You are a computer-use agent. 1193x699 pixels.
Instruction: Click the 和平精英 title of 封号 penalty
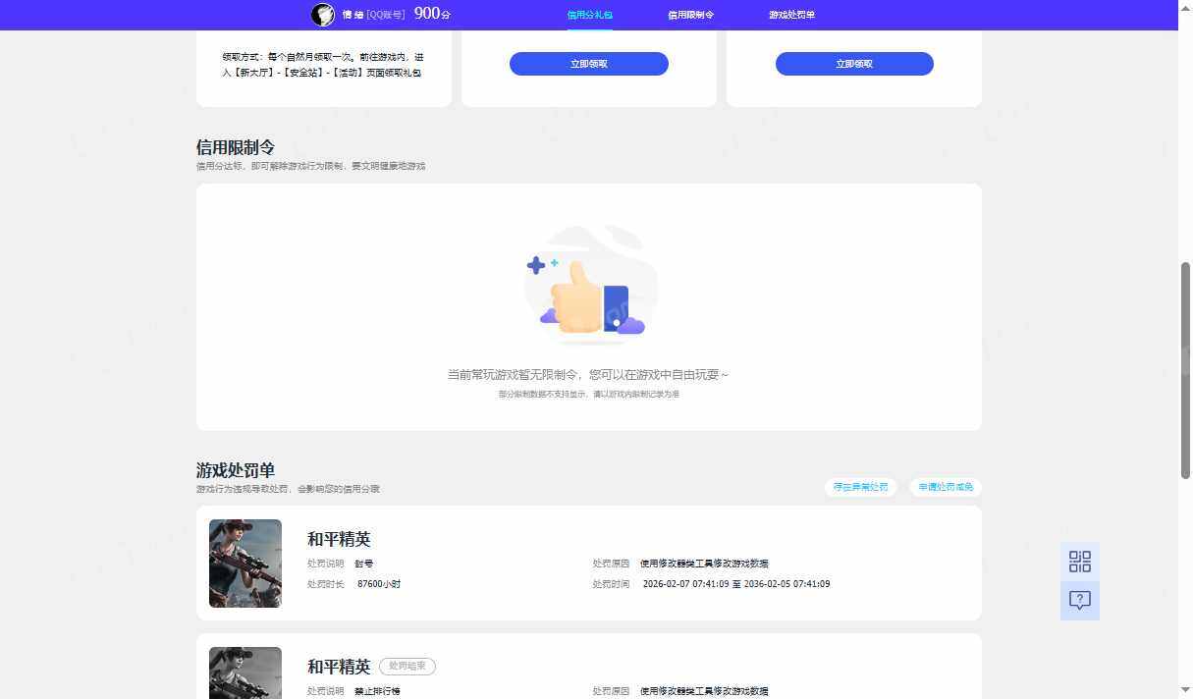click(339, 539)
